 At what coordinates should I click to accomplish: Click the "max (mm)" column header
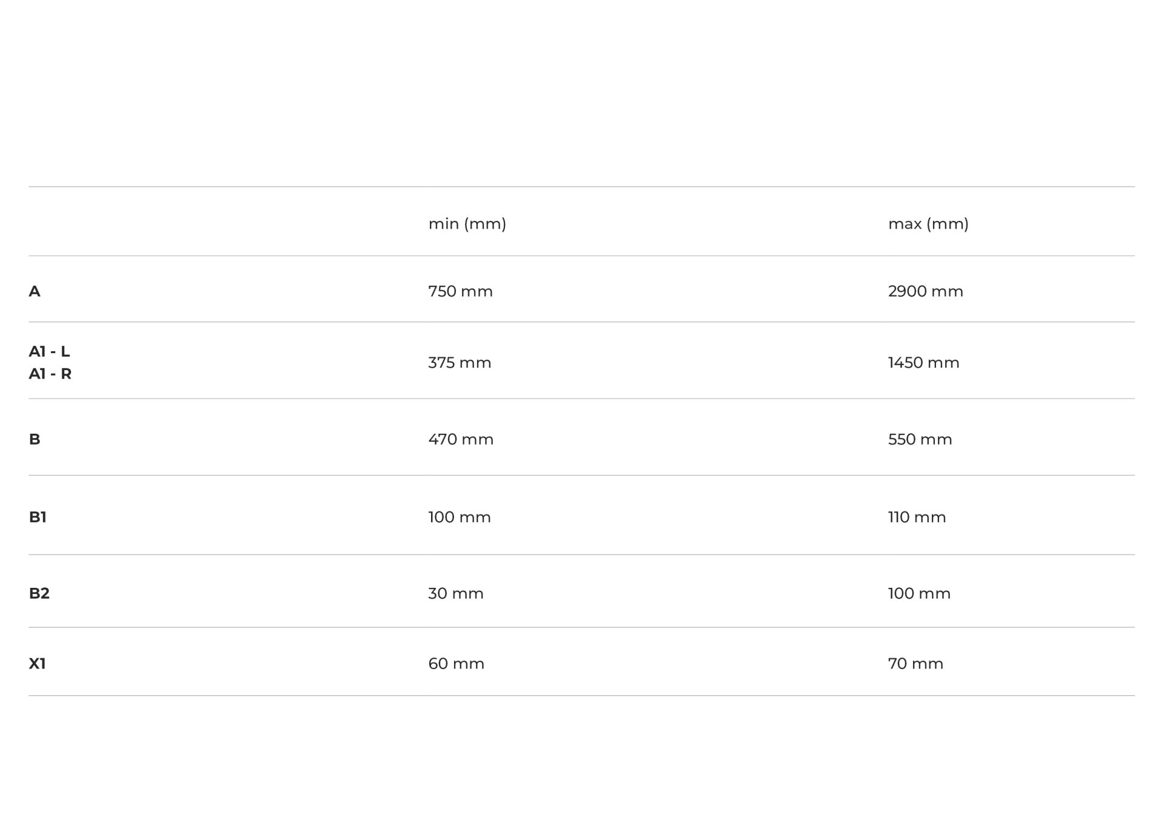(928, 224)
